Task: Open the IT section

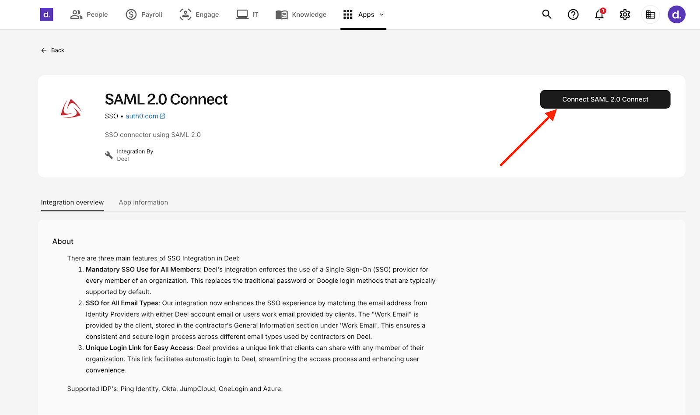Action: pos(247,14)
